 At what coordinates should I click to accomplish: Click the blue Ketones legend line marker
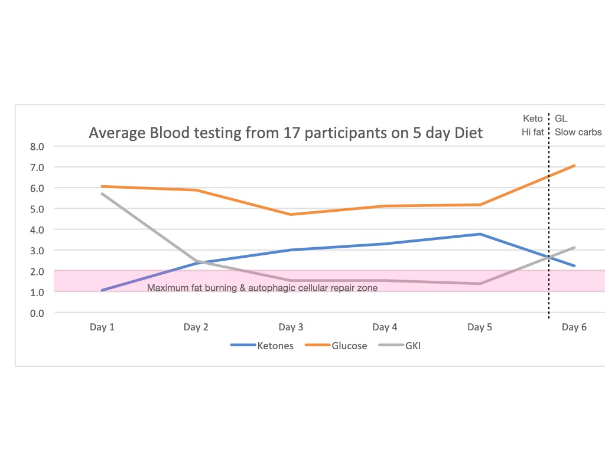(242, 346)
